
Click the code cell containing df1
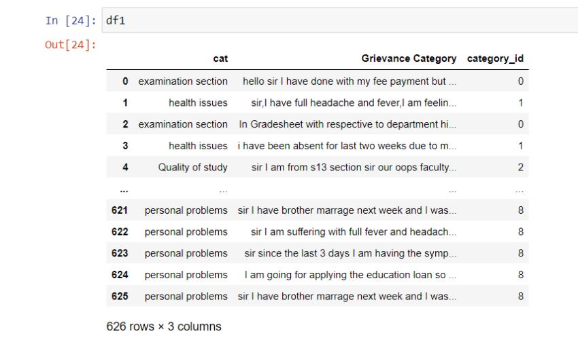point(339,20)
